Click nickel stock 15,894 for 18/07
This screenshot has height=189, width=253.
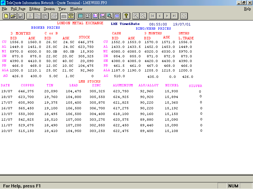tap(171, 97)
